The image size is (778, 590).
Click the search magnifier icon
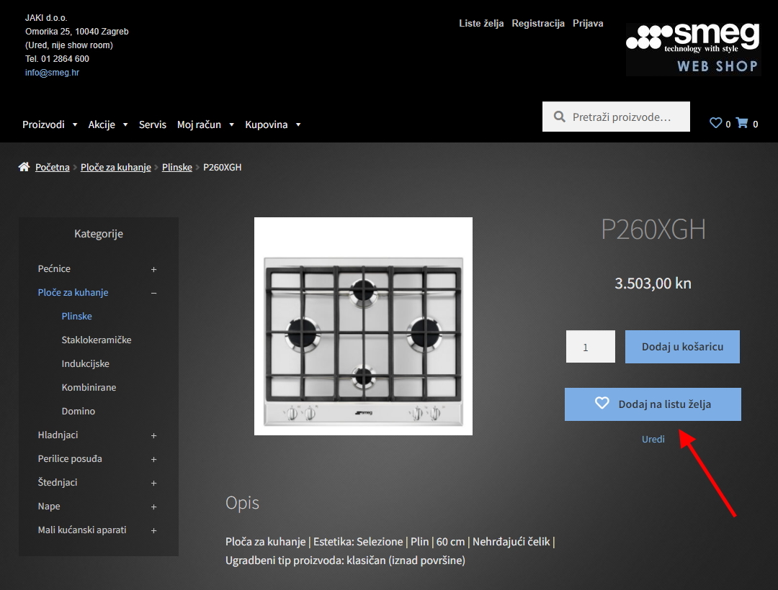coord(559,117)
